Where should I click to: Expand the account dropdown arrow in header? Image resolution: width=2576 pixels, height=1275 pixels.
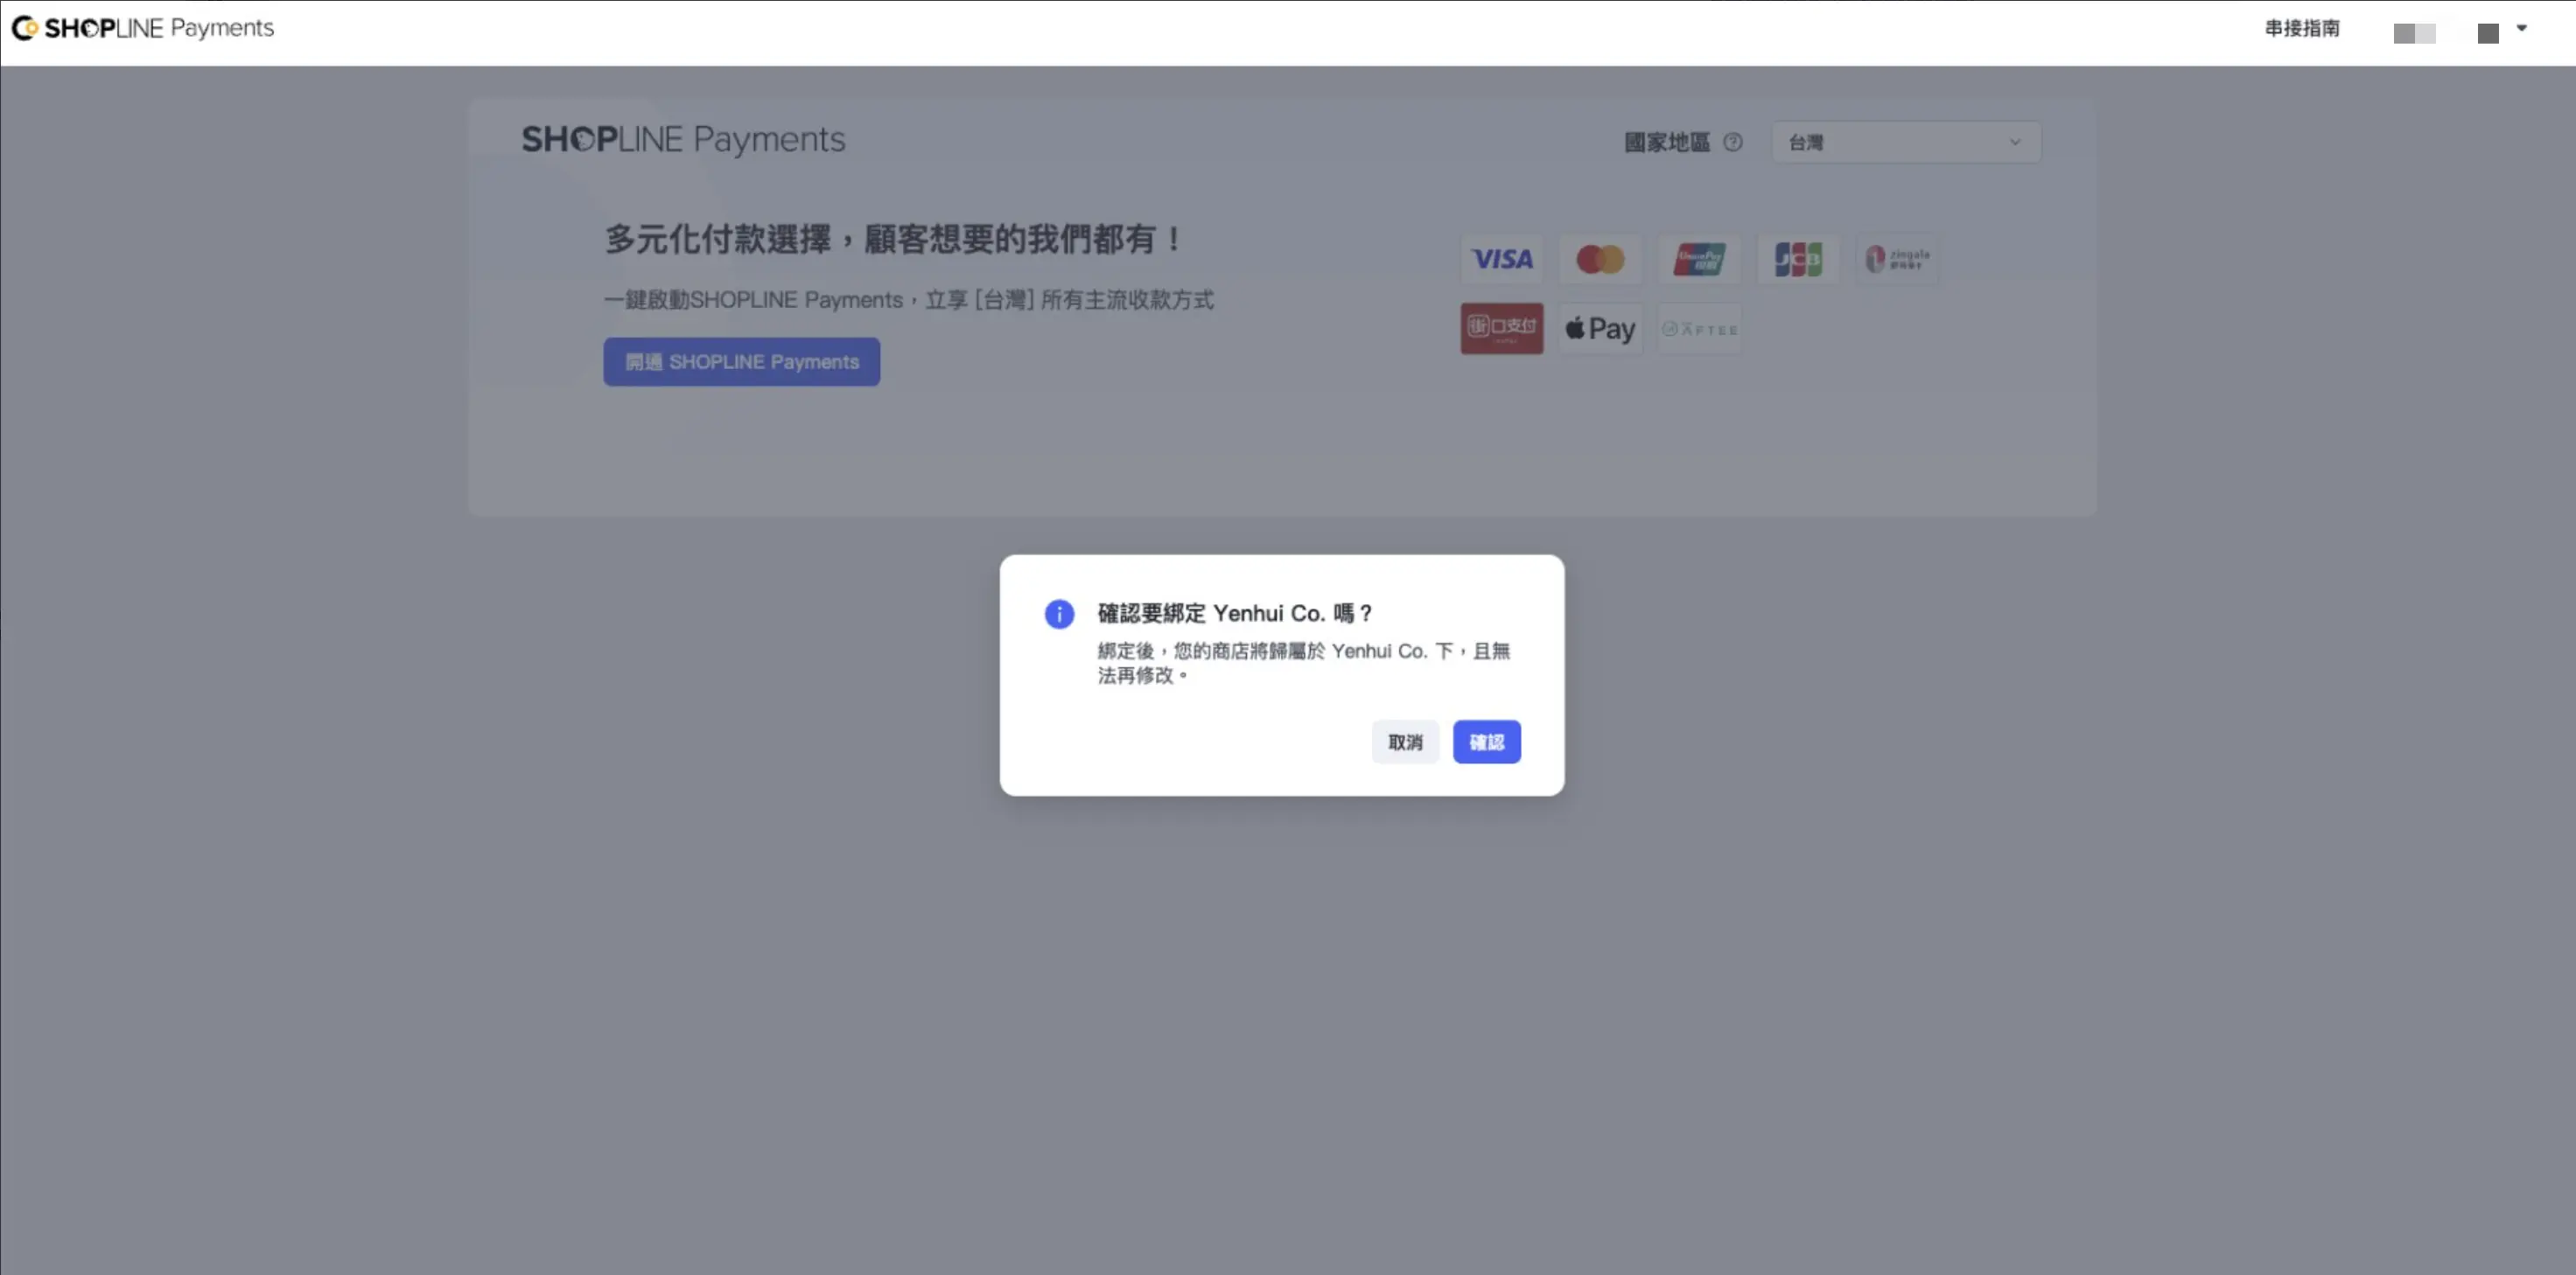[2521, 28]
